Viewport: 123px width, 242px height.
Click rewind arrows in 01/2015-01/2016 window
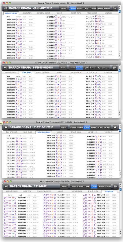pos(6,127)
